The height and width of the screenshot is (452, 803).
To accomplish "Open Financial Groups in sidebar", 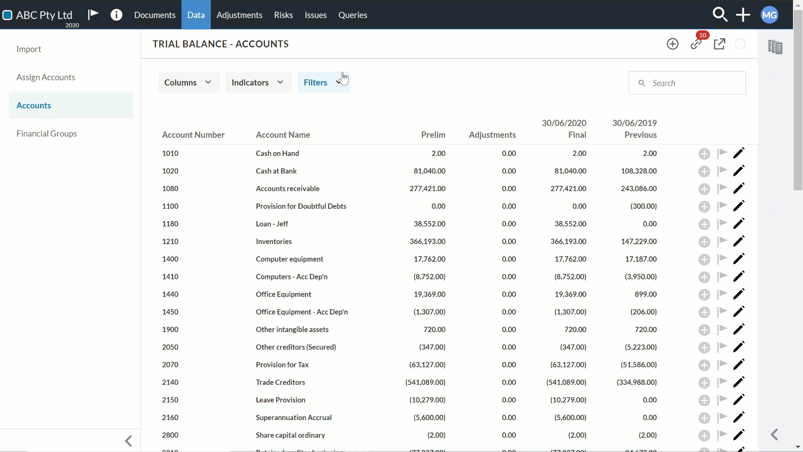I will [47, 134].
